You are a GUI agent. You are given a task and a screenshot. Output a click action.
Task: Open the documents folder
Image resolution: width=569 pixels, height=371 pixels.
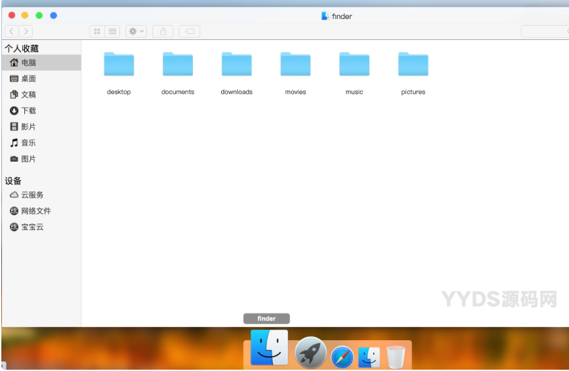point(178,65)
